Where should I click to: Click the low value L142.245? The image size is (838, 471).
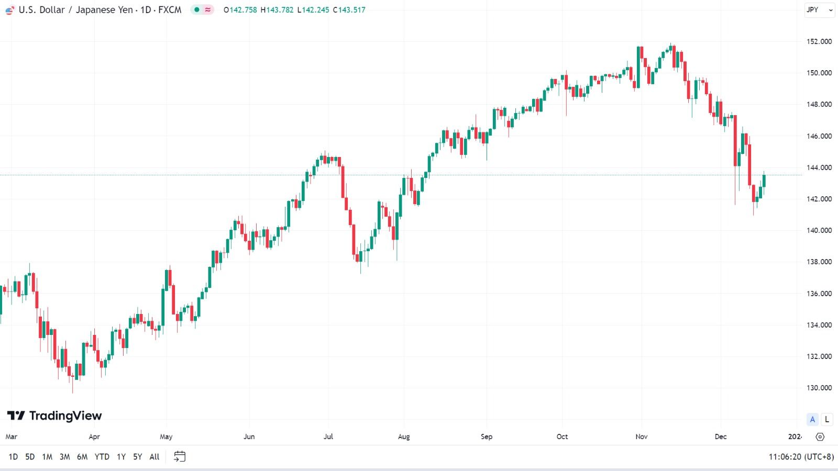313,10
